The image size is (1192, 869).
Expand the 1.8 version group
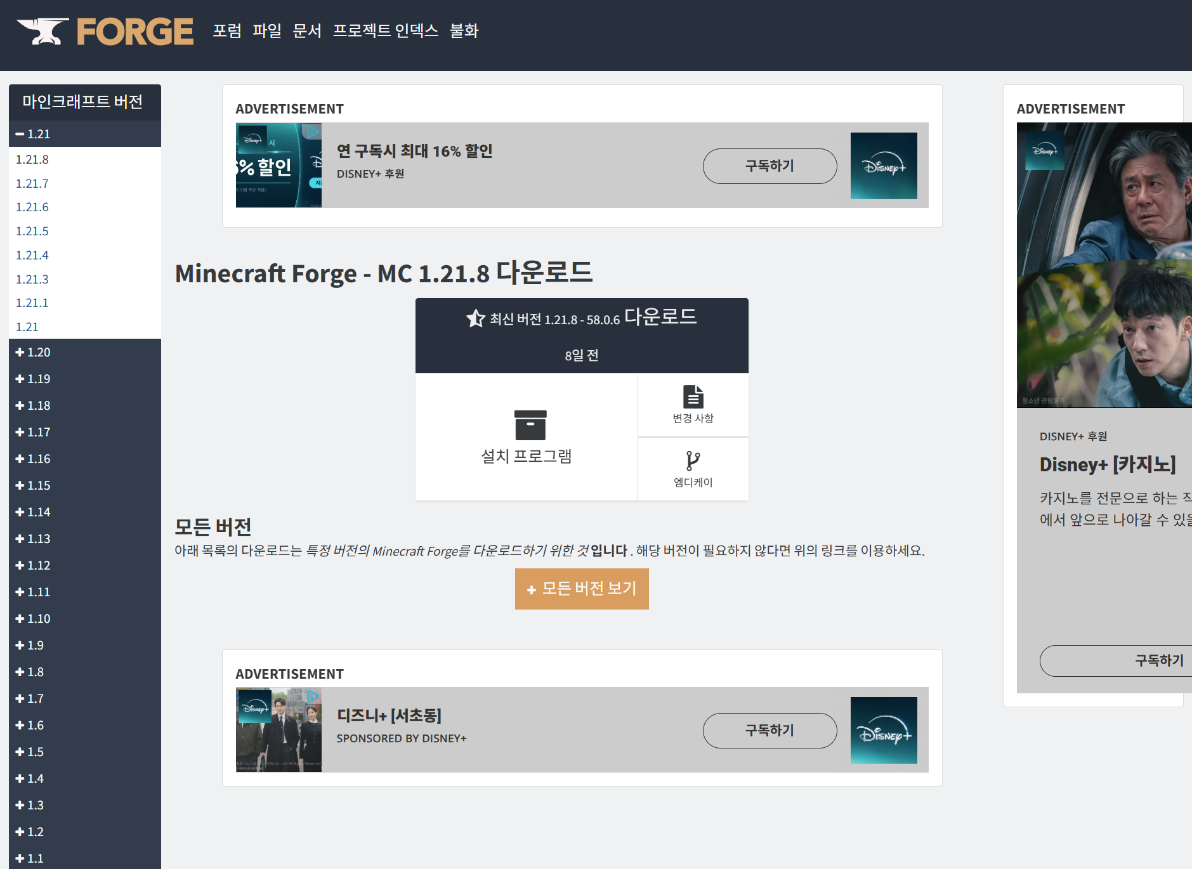pyautogui.click(x=85, y=672)
